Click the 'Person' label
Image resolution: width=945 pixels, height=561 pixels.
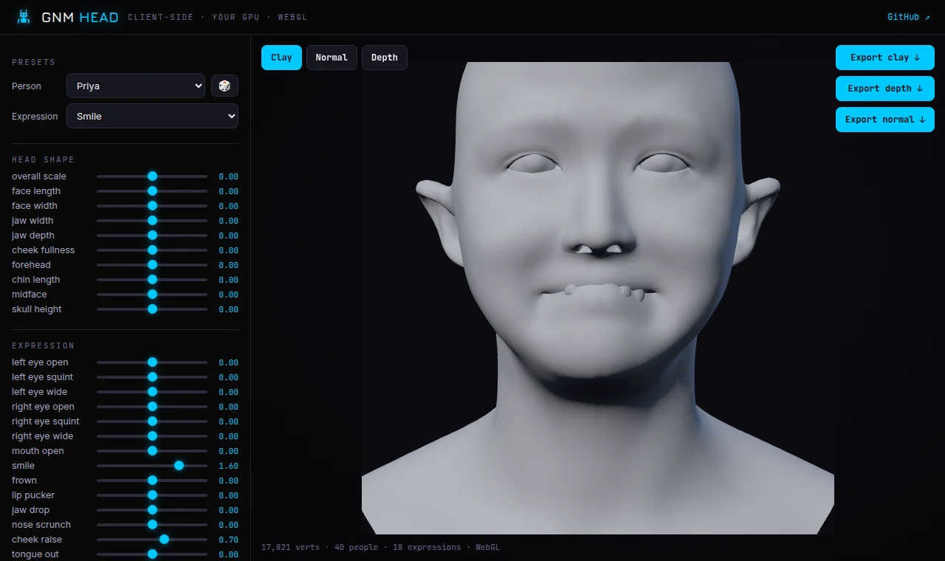click(27, 86)
